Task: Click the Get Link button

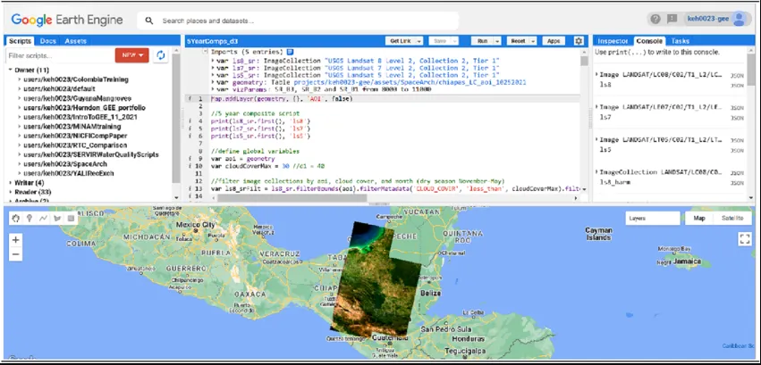Action: pyautogui.click(x=401, y=41)
